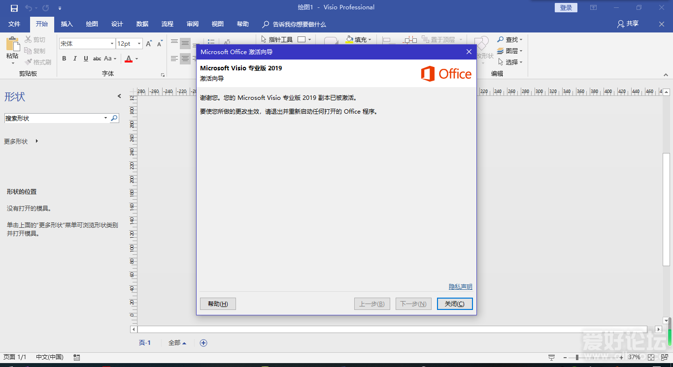Open the Customize Quick Access Toolbar arrow
The width and height of the screenshot is (673, 367).
(x=60, y=8)
